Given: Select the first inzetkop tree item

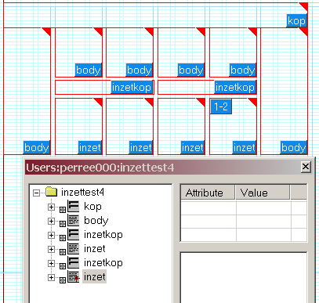Looking at the screenshot, I should (103, 235).
